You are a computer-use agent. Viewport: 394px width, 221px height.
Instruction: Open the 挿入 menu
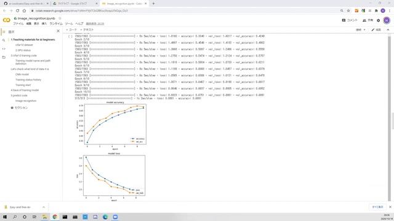pyautogui.click(x=44, y=23)
